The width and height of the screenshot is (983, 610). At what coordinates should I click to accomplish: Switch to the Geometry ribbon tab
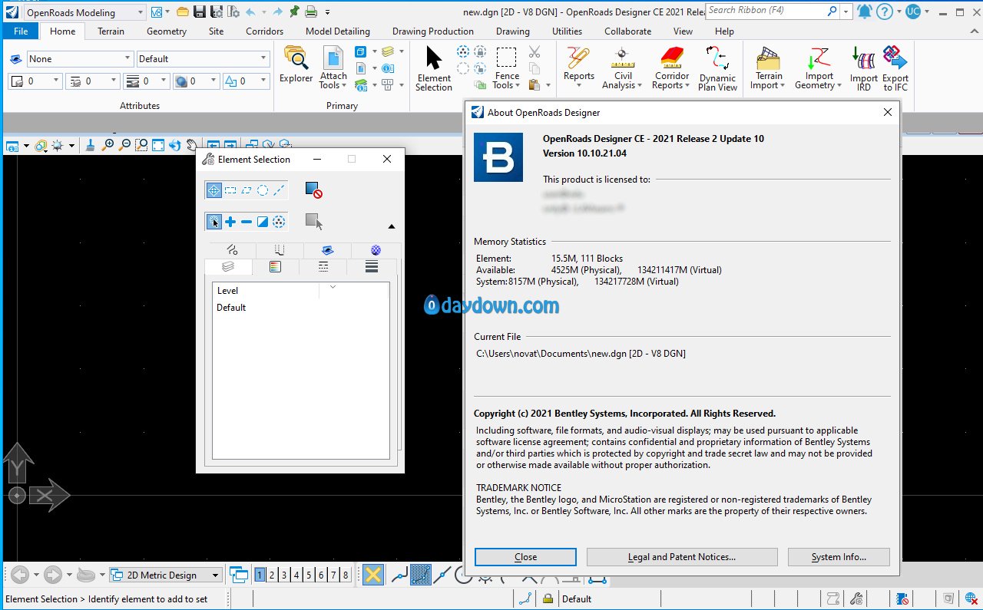(x=167, y=31)
